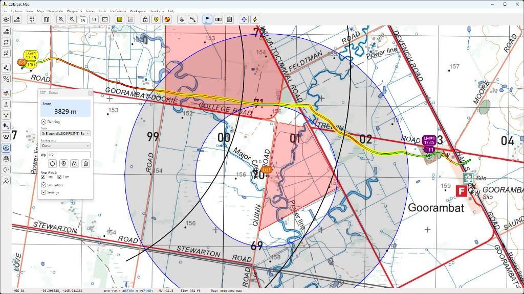Open the Navigation menu

tap(55, 11)
